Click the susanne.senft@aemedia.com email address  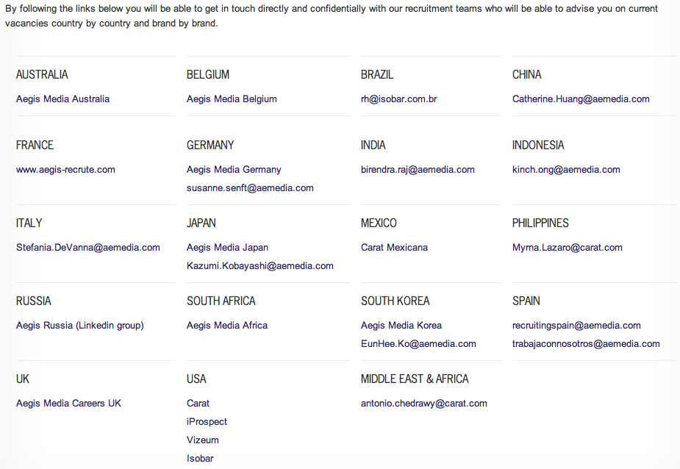point(250,188)
